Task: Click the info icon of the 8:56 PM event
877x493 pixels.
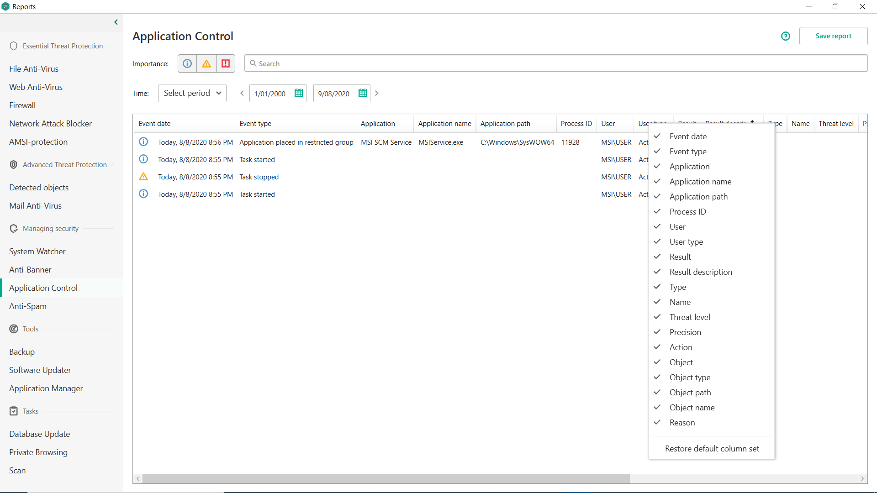Action: click(x=143, y=142)
